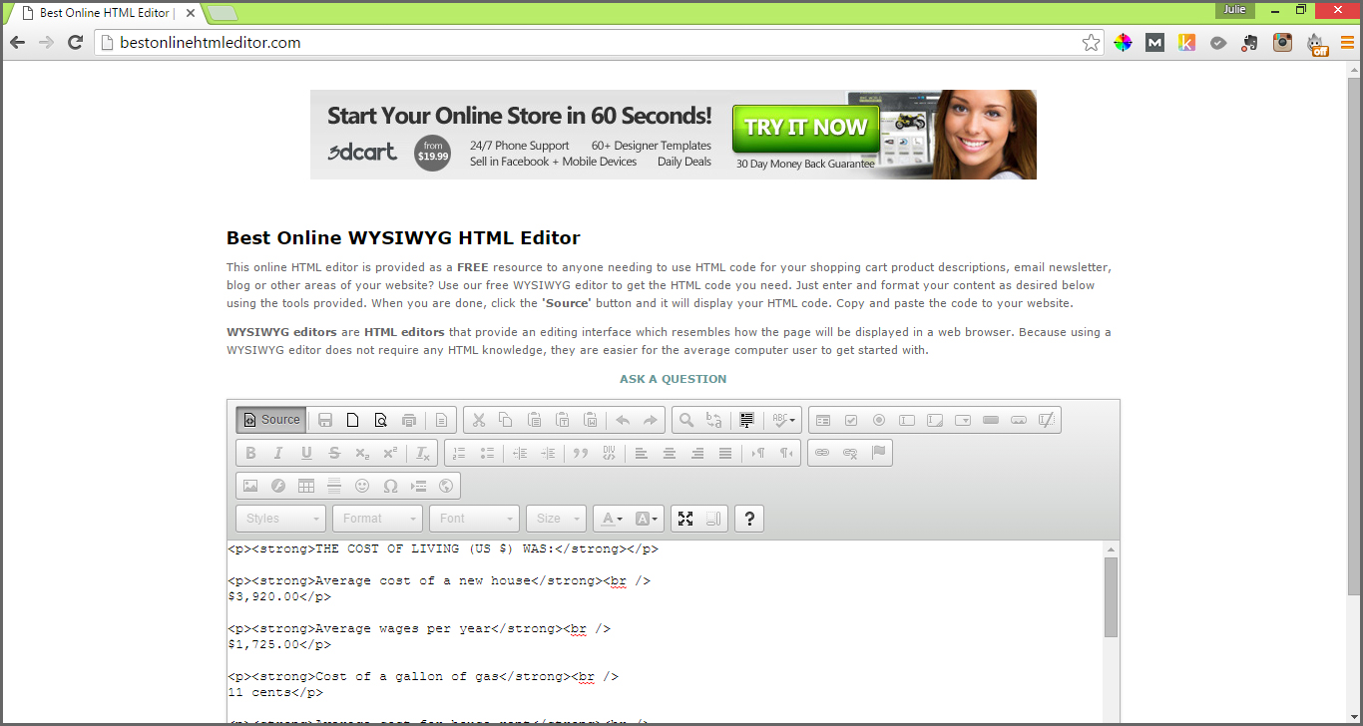Click the Anchor flag icon

coord(878,453)
